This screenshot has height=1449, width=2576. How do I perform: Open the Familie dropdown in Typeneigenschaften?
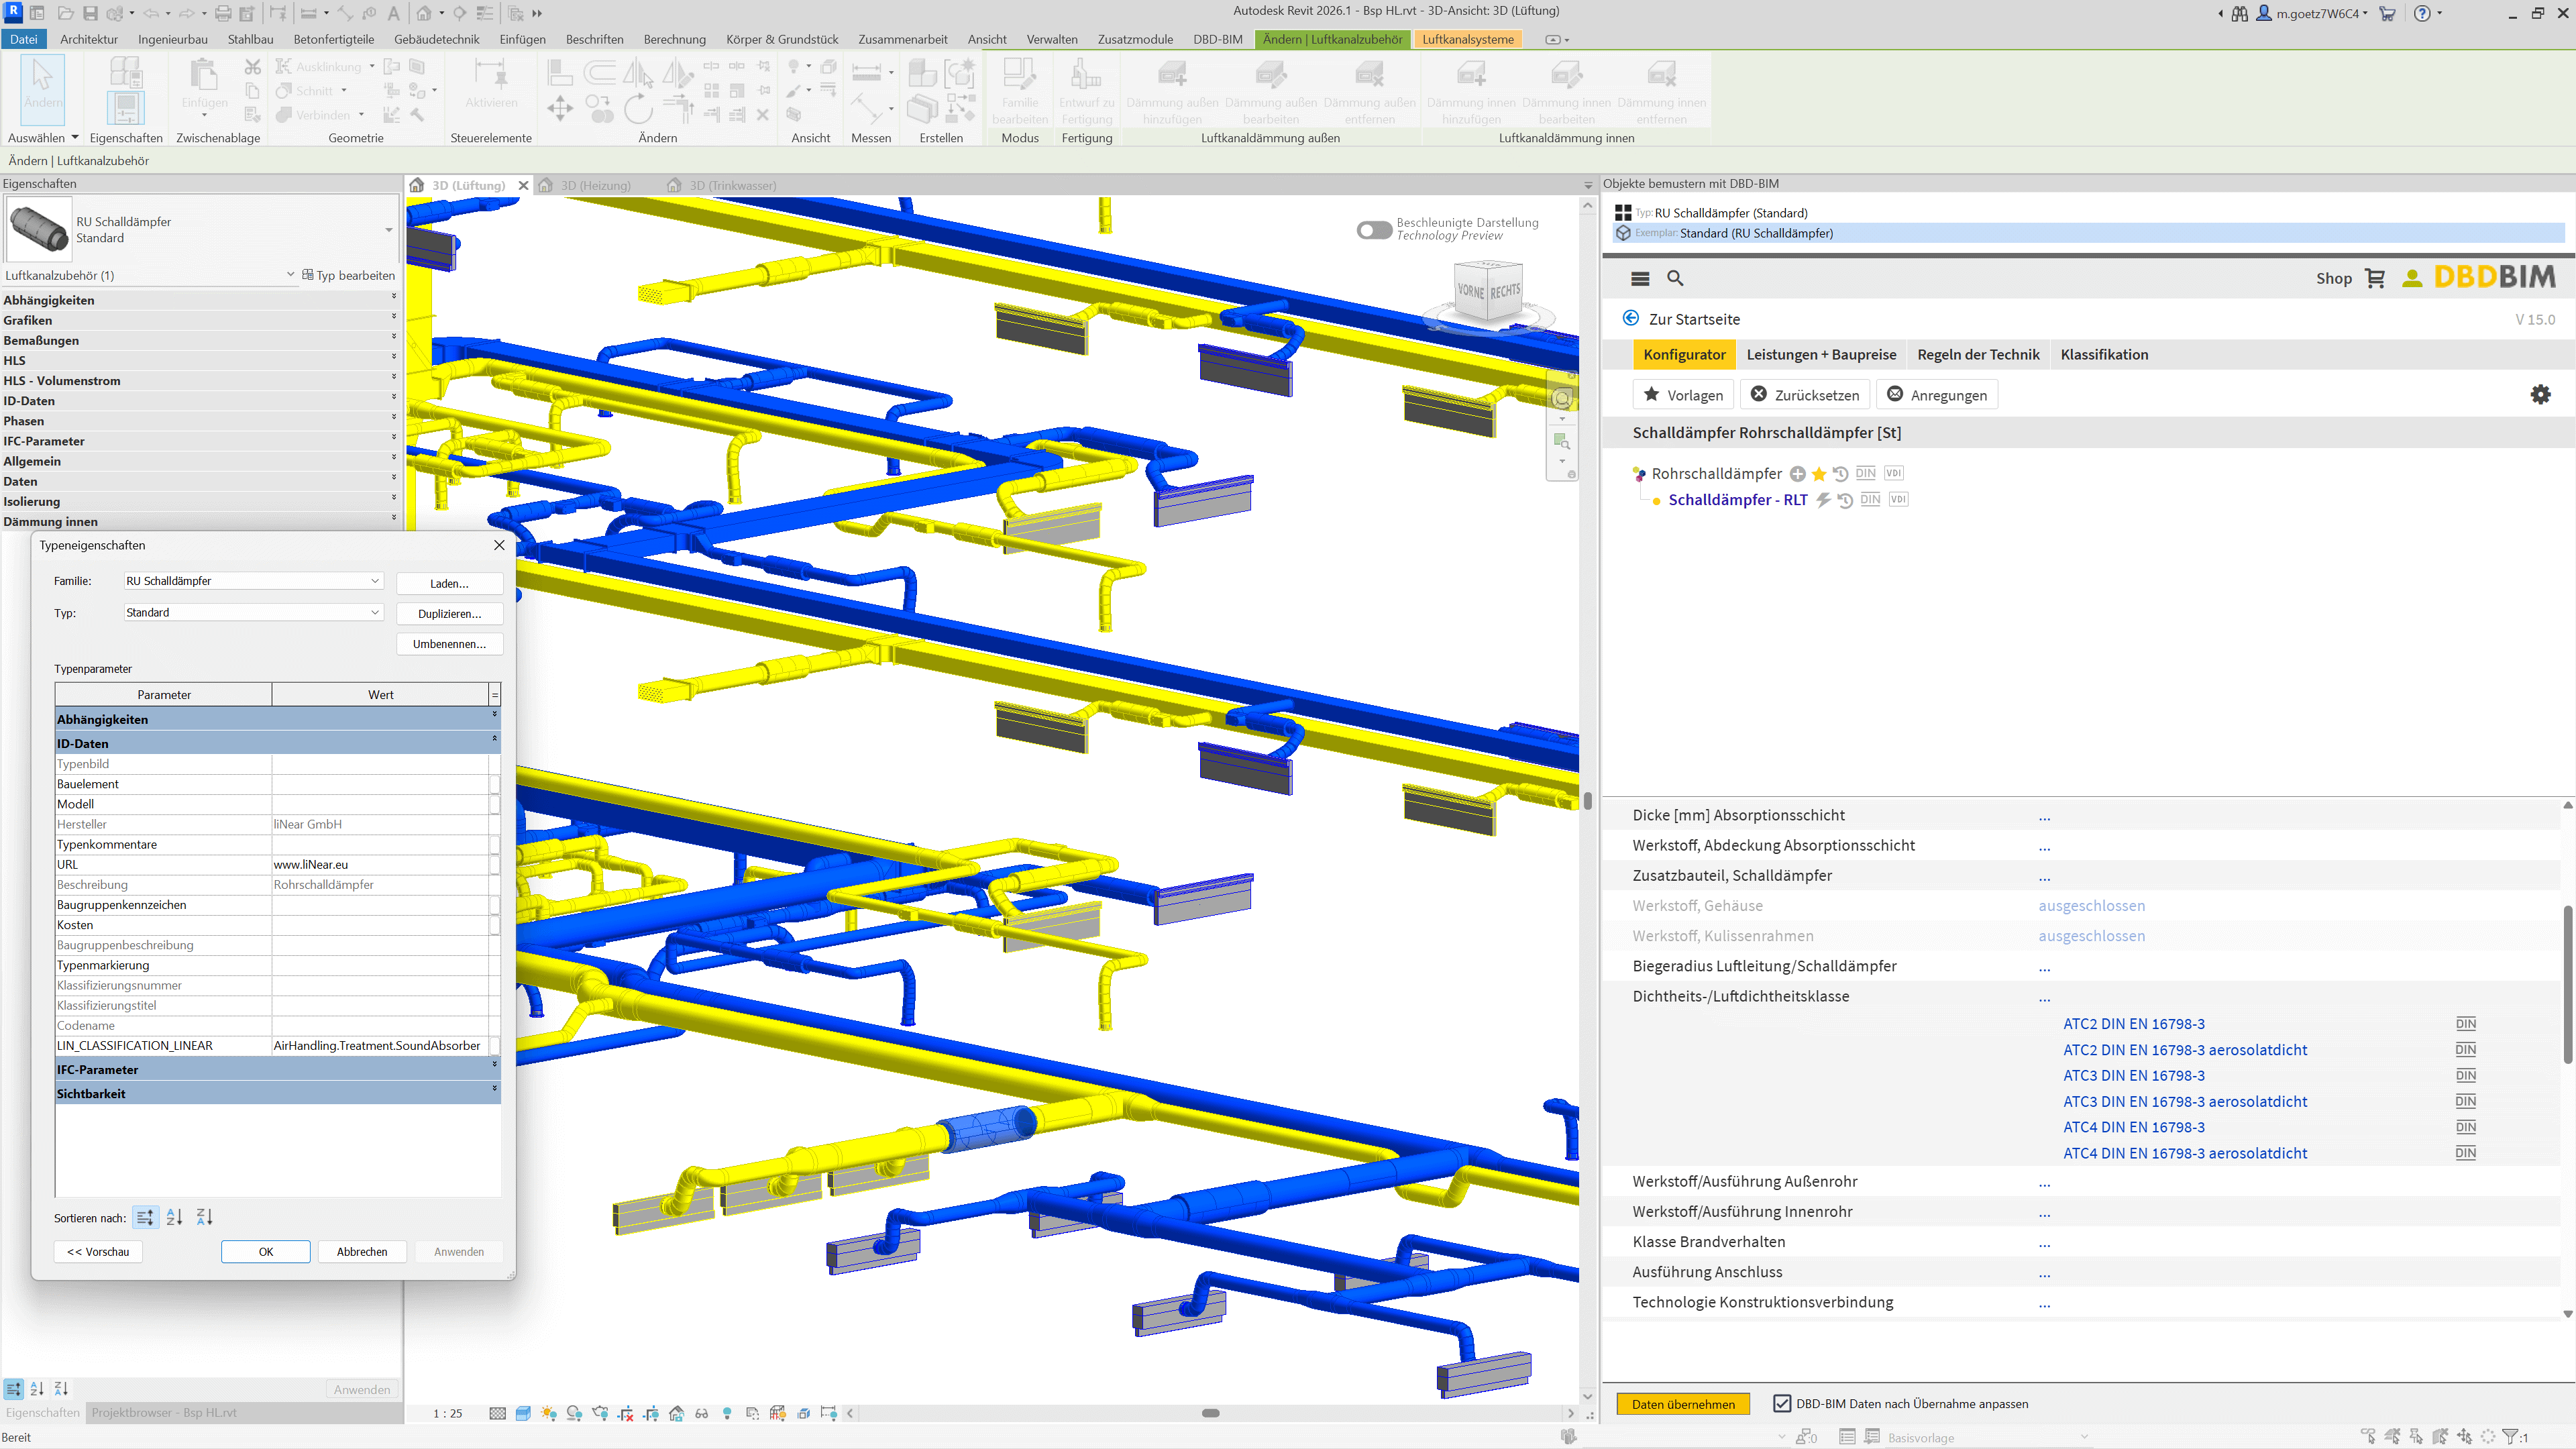point(375,581)
